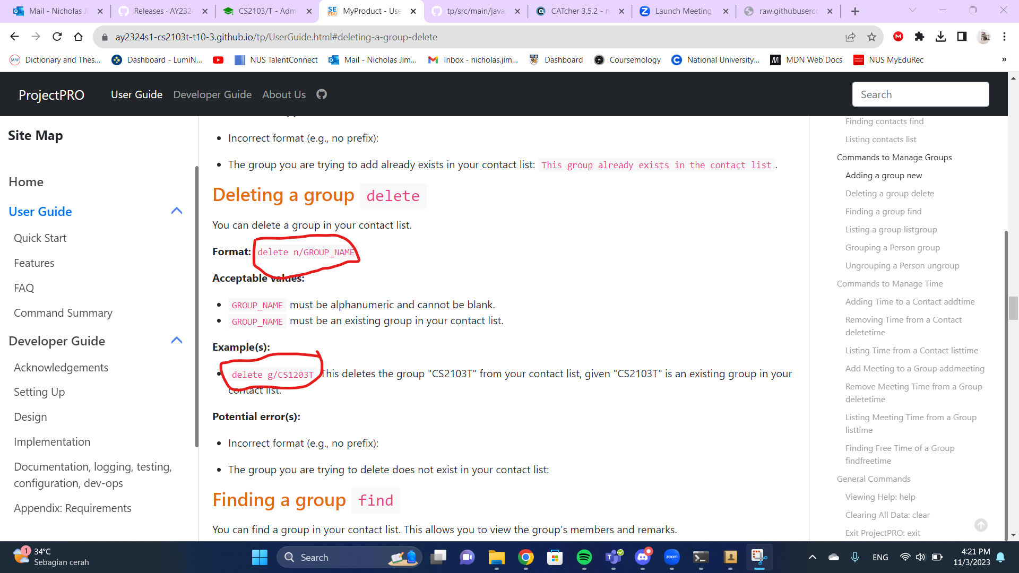
Task: Click the main page vertical scrollbar
Action: coord(1013,308)
